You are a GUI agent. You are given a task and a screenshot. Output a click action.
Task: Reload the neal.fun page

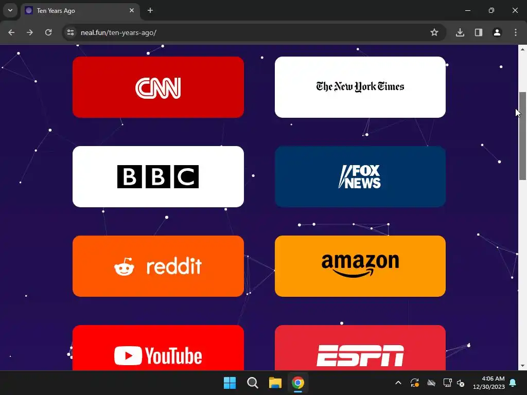(48, 32)
